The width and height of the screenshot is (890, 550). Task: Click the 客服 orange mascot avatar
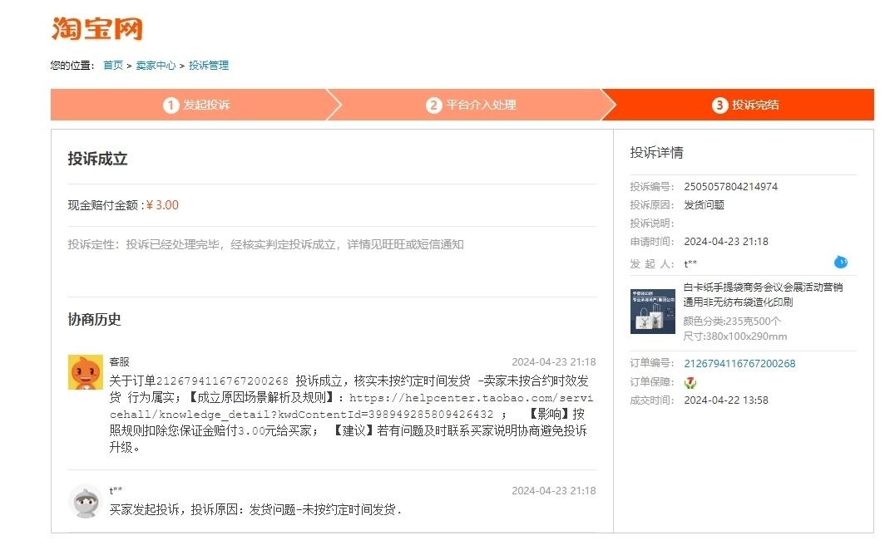pos(85,372)
